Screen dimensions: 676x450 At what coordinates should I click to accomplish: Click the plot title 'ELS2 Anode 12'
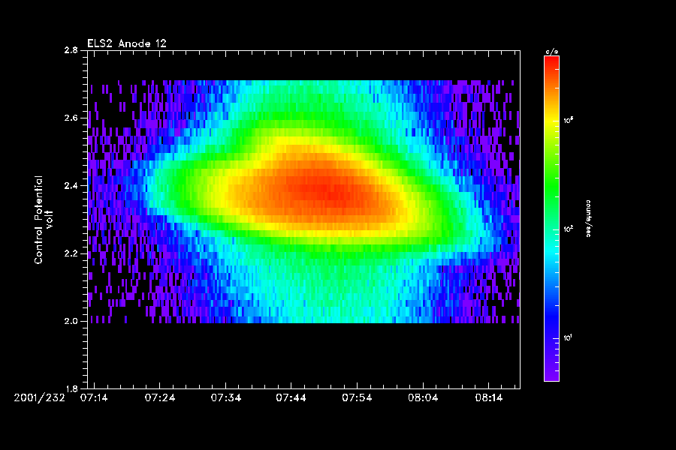point(127,43)
